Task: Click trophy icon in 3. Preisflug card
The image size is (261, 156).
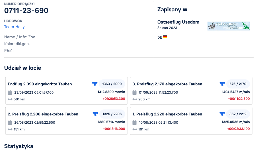Action: click(222, 84)
